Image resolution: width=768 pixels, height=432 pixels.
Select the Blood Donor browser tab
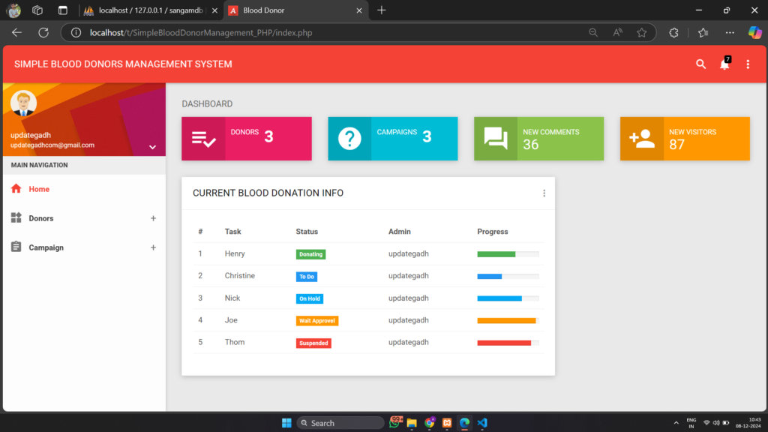294,10
